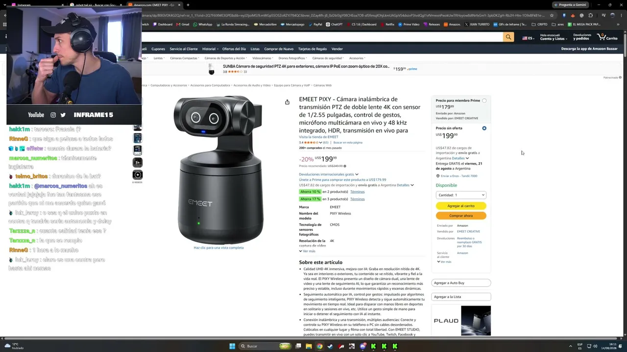Open the Amazon shopping cart (Carrito)
627x352 pixels.
click(607, 37)
